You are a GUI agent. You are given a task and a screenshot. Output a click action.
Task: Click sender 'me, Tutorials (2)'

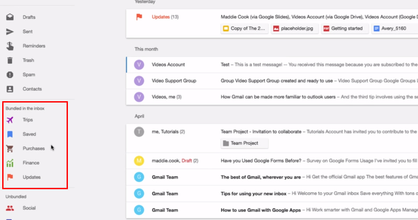click(x=168, y=132)
